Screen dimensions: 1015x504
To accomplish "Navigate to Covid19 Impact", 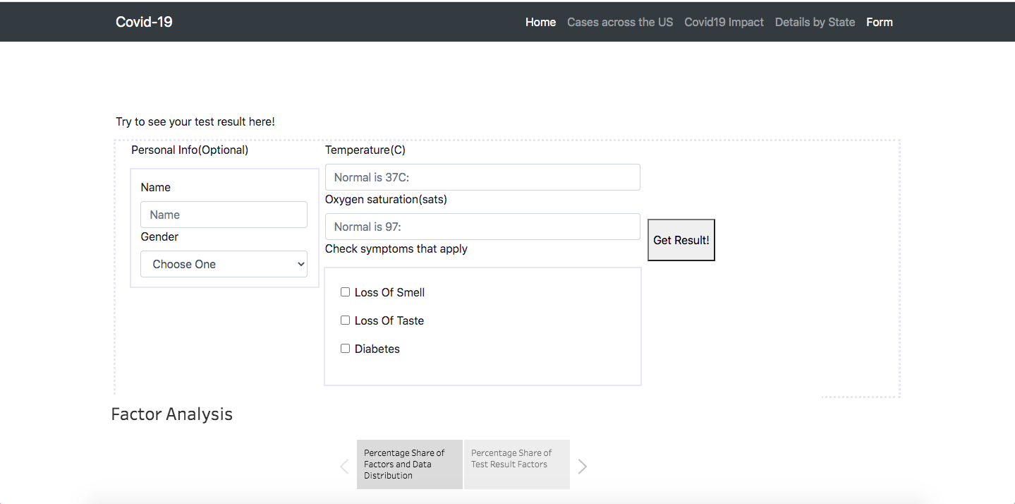I will [724, 22].
